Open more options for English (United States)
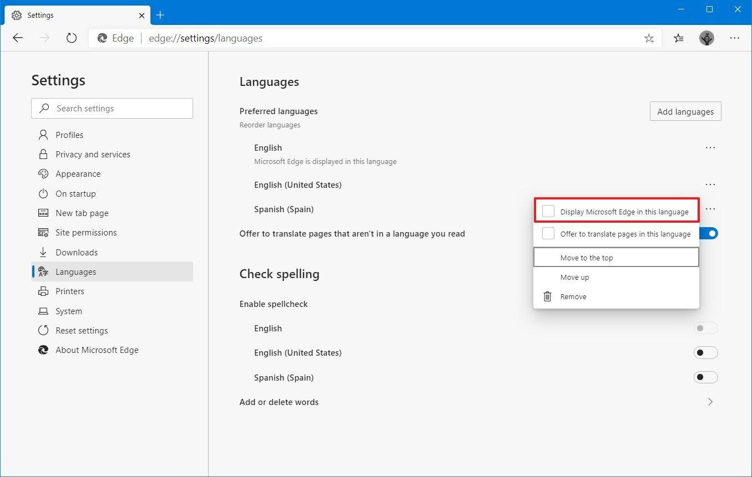Screen dimensions: 752x477 tap(710, 184)
